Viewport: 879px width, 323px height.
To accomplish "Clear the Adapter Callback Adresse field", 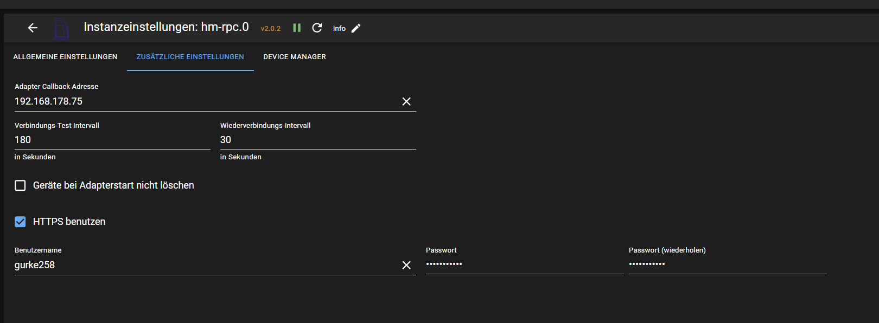I will (x=406, y=101).
